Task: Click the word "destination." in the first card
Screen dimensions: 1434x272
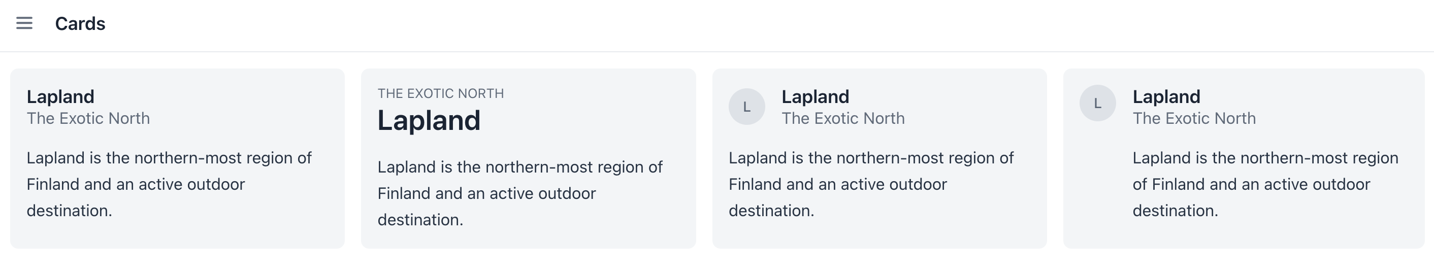Action: pos(70,211)
